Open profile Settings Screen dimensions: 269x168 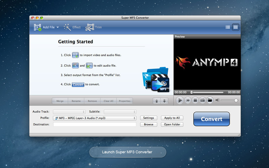click(149, 118)
